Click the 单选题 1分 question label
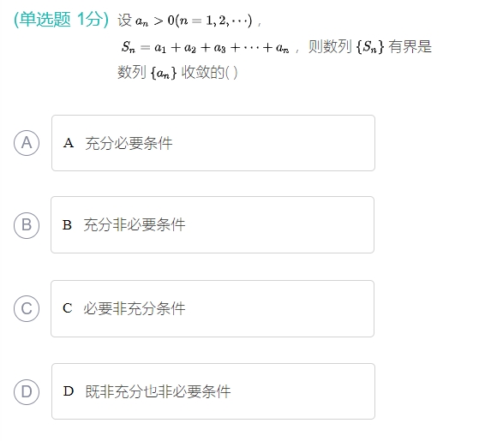The height and width of the screenshot is (441, 479). (61, 20)
